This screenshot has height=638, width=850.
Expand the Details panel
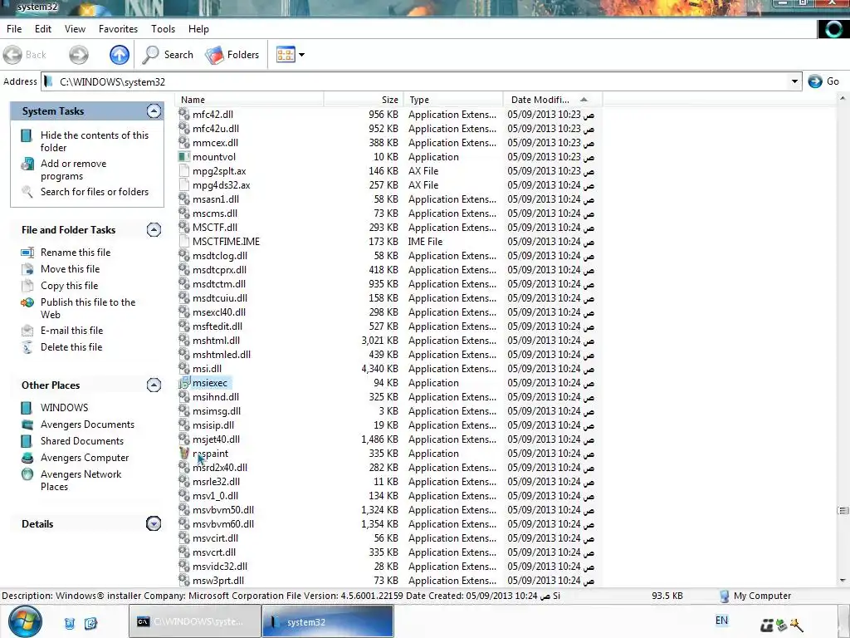[154, 524]
